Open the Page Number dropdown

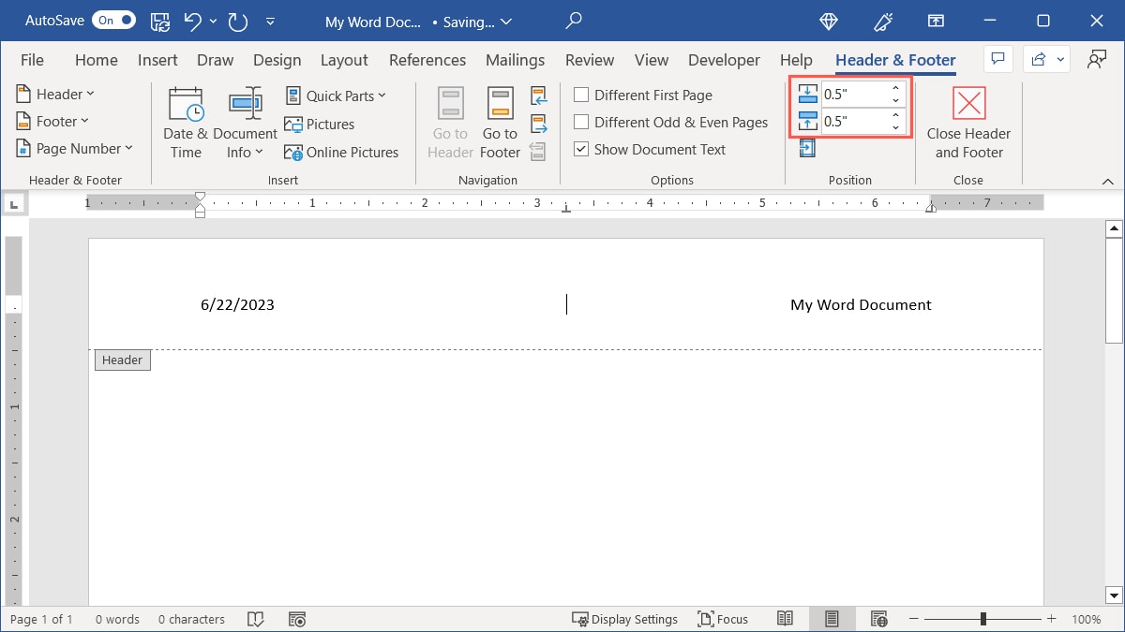tap(76, 148)
